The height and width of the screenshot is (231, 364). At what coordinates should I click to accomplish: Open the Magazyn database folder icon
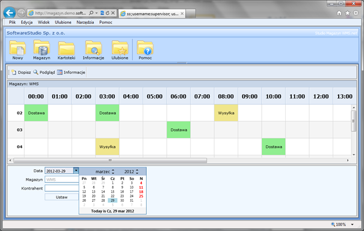tap(42, 47)
